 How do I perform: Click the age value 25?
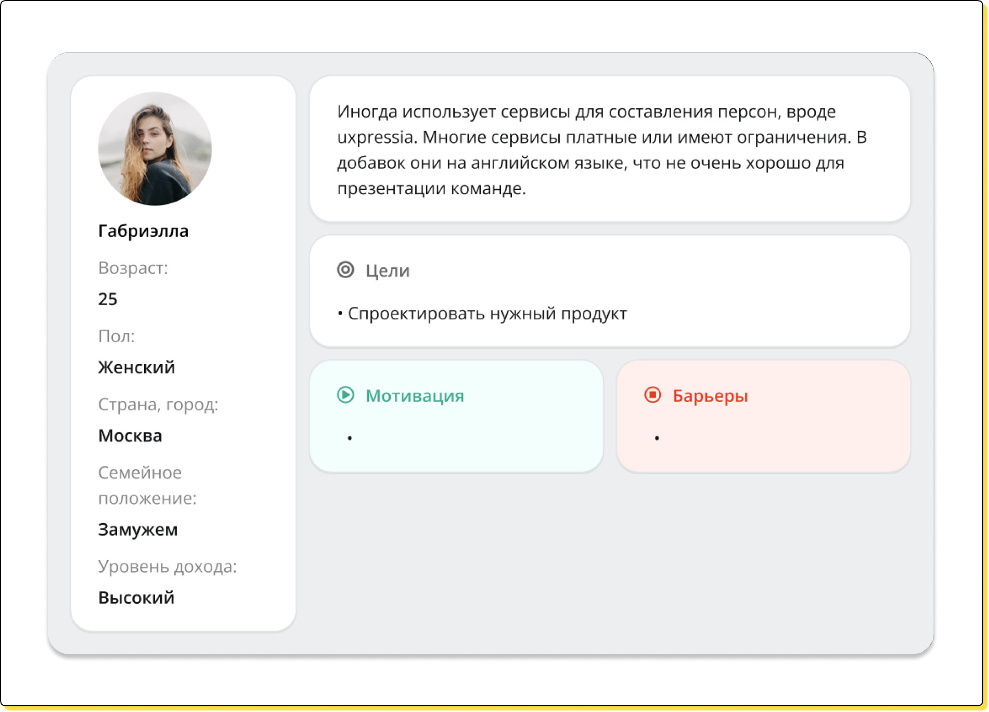108,299
